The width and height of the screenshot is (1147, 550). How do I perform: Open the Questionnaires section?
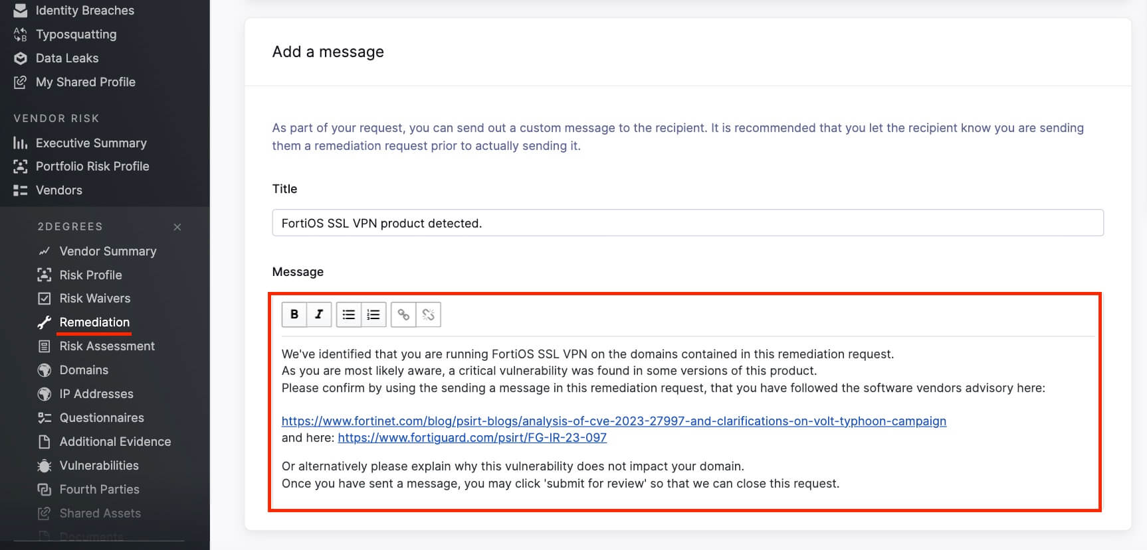click(x=102, y=418)
